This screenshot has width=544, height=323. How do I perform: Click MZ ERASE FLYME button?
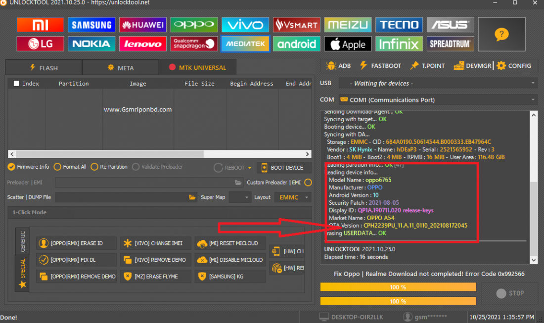click(x=156, y=277)
